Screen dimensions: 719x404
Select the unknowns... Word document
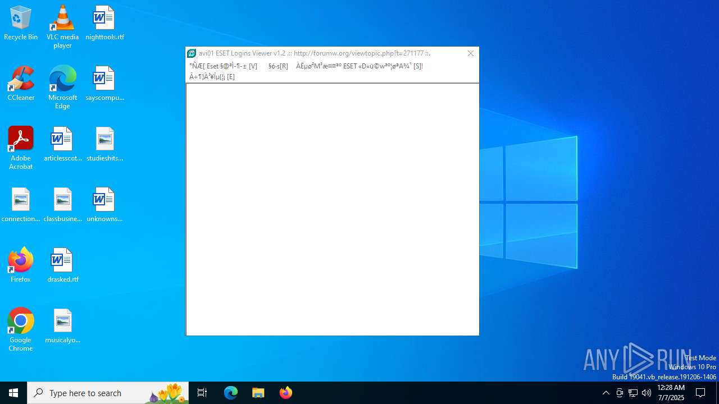104,205
